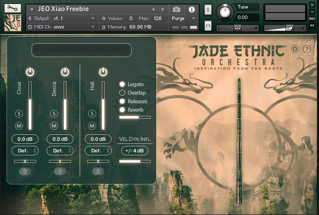Solo the Hall microphone

[x=92, y=114]
